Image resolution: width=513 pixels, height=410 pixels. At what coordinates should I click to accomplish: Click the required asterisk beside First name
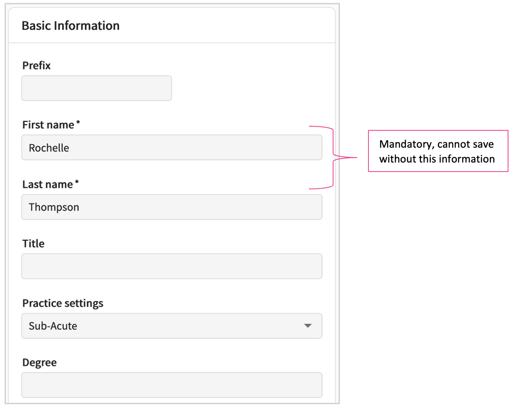pos(78,123)
